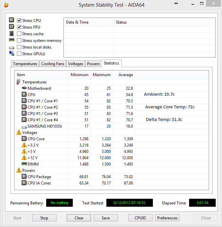Click the AIDA64 flame icon in title bar

pos(6,5)
